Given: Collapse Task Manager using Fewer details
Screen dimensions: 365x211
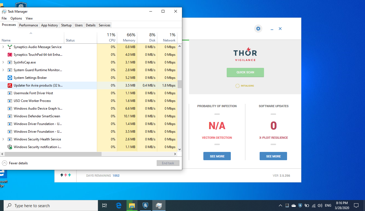Looking at the screenshot, I should tap(15, 163).
